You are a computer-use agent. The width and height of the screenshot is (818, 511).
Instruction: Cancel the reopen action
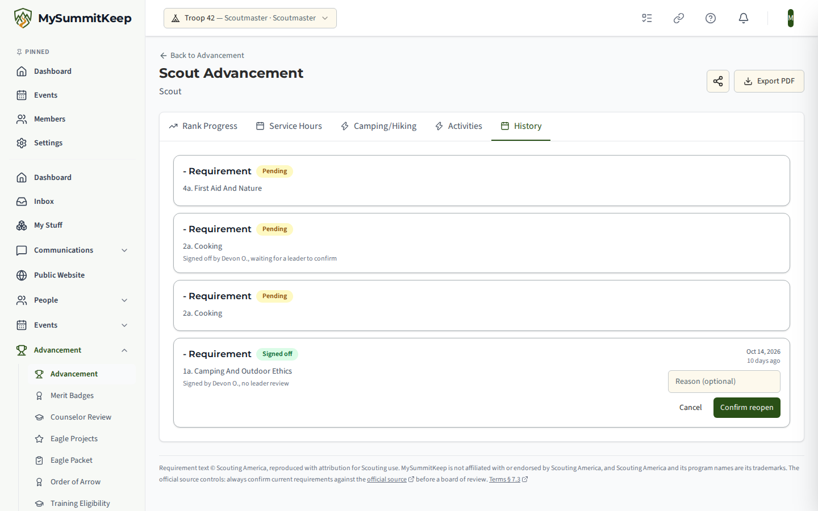[691, 408]
